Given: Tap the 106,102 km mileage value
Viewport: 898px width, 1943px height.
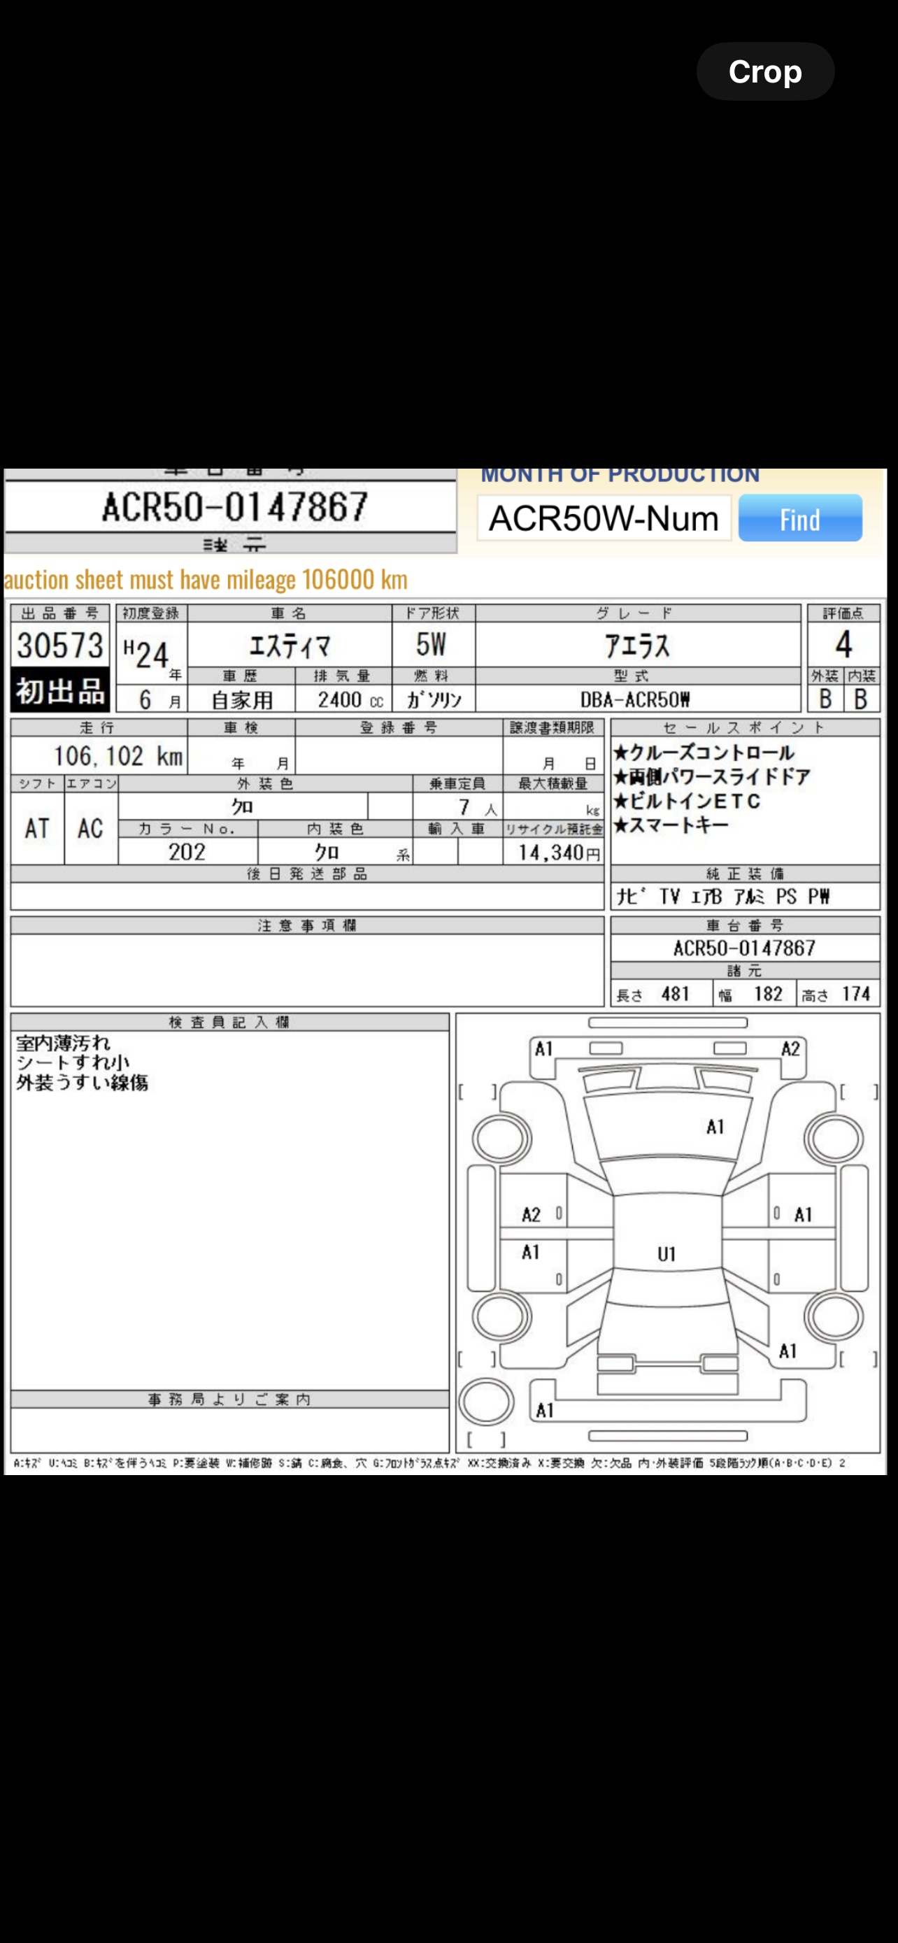Looking at the screenshot, I should coord(117,756).
